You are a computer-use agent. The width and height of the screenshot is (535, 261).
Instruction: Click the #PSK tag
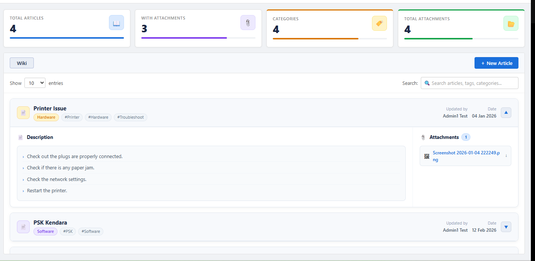[68, 231]
